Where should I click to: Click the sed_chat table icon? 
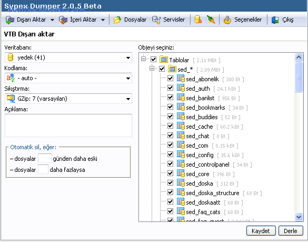click(181, 135)
